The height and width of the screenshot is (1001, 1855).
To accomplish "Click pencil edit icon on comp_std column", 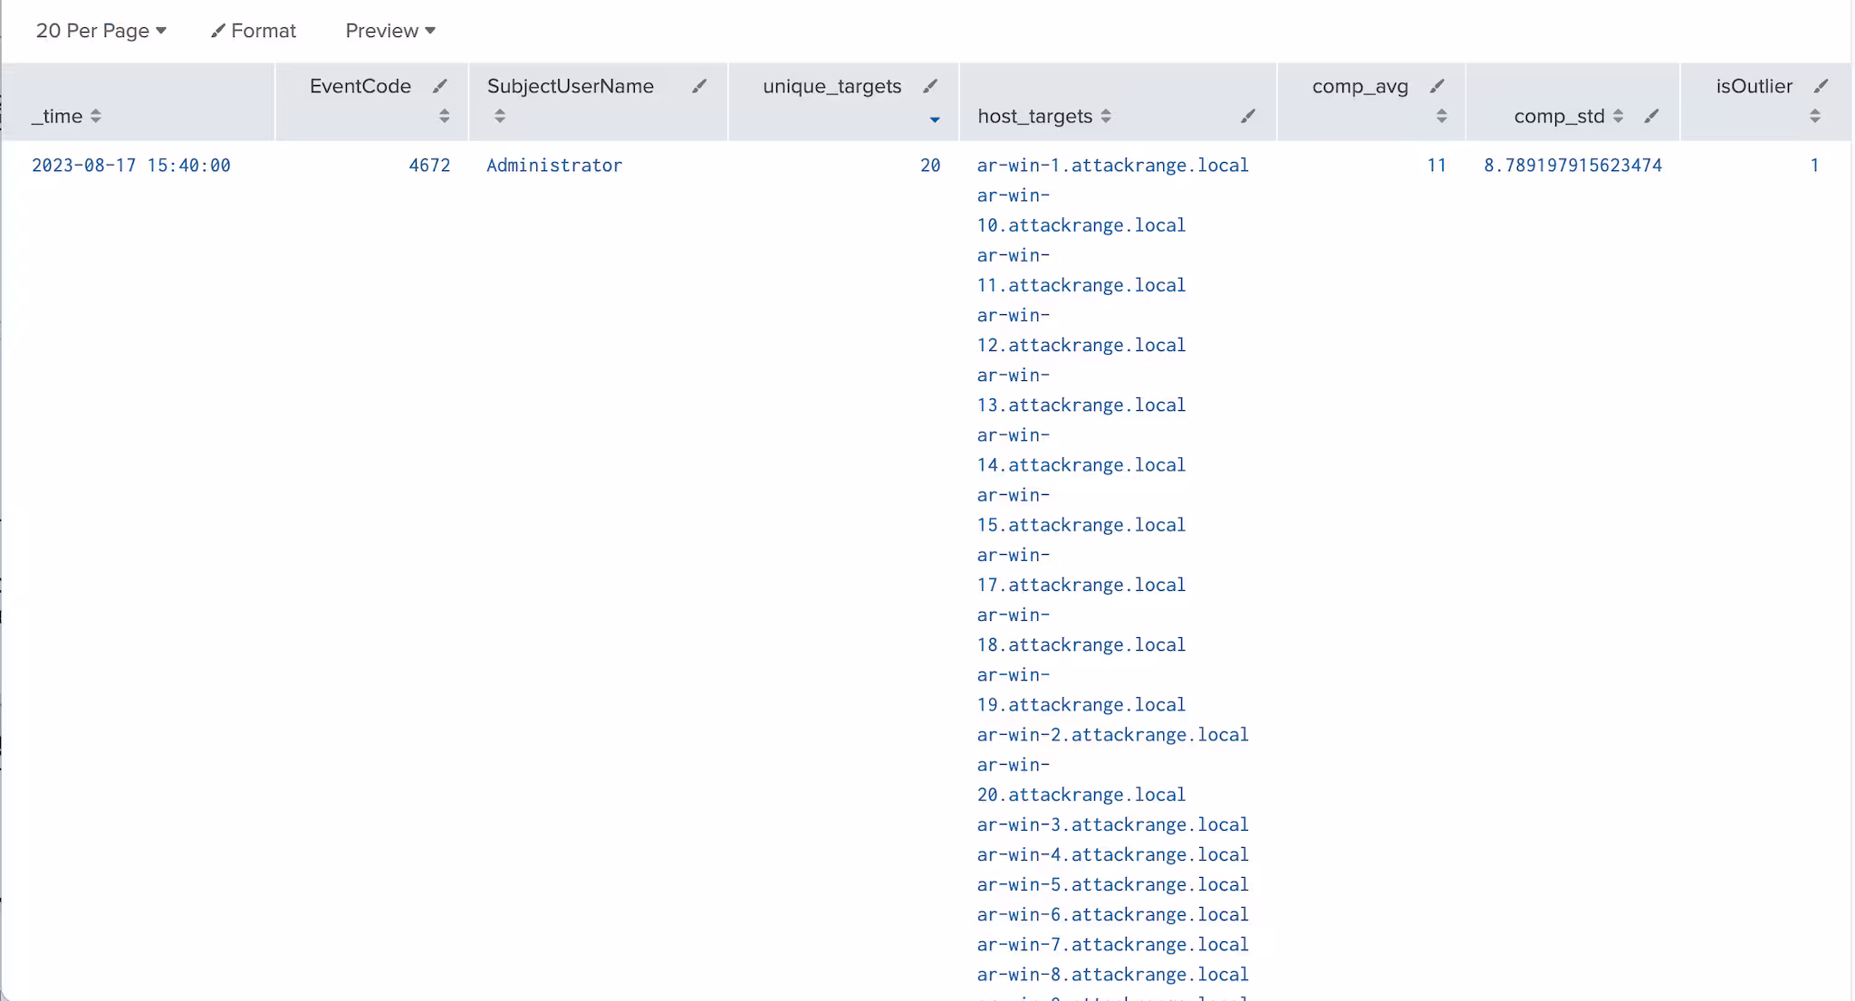I will [x=1651, y=116].
